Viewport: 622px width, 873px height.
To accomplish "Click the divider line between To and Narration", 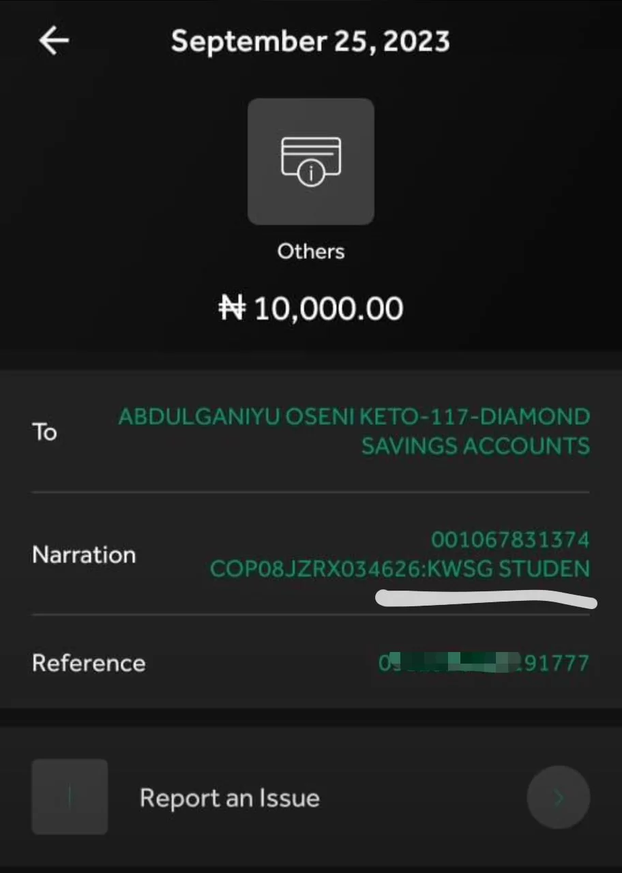I will click(311, 492).
